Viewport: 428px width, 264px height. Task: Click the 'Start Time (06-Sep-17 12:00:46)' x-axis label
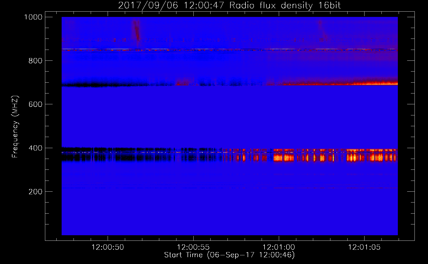click(229, 255)
